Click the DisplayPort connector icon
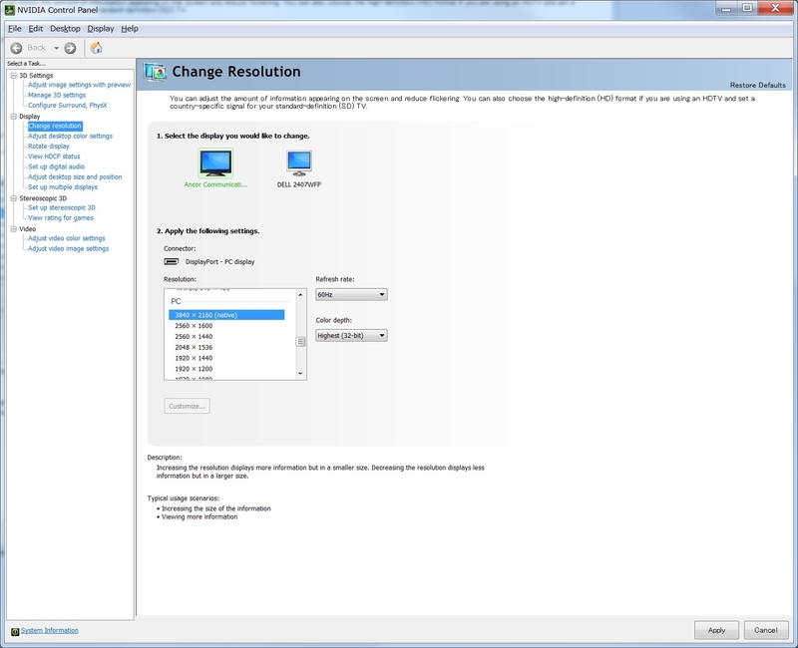Image resolution: width=798 pixels, height=648 pixels. (x=171, y=261)
